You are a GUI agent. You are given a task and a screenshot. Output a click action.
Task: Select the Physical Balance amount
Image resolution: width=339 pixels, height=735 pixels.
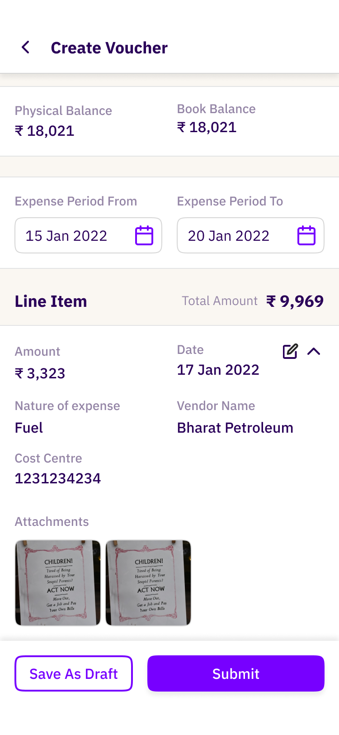(x=44, y=131)
